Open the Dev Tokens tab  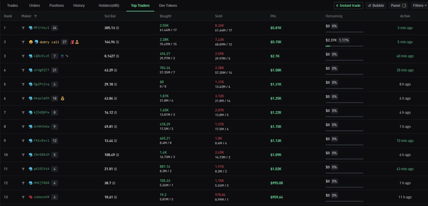168,5
